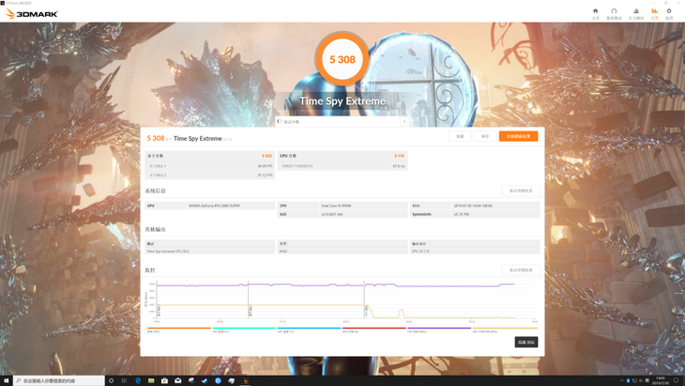Select the graphics score value 5 333
The height and width of the screenshot is (386, 685).
[x=266, y=156]
